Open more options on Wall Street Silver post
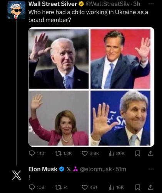 tap(151, 4)
